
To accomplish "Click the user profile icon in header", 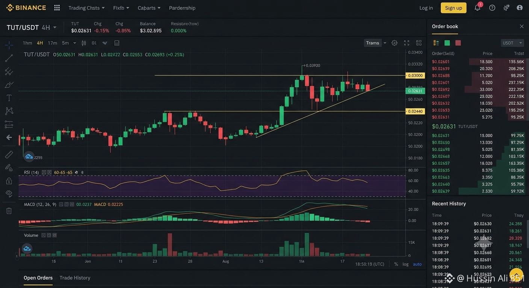I will click(x=520, y=7).
